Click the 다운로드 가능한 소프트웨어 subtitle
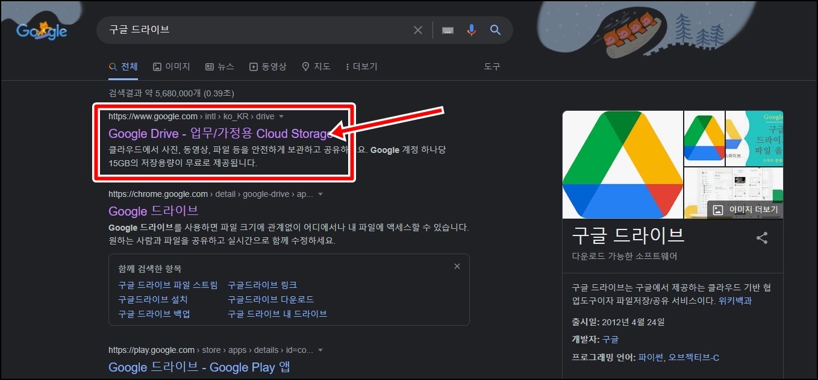818x380 pixels. pyautogui.click(x=625, y=256)
